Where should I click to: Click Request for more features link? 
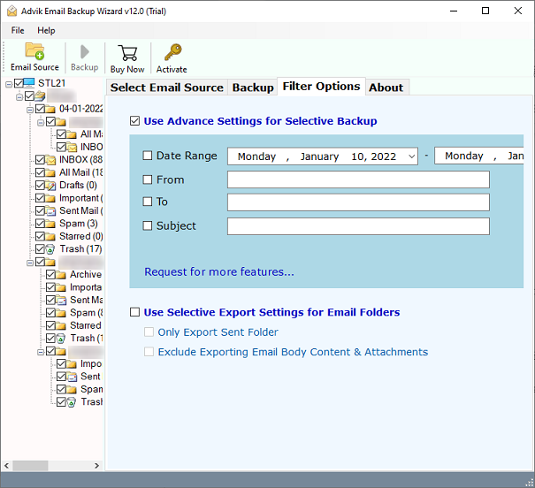point(219,271)
